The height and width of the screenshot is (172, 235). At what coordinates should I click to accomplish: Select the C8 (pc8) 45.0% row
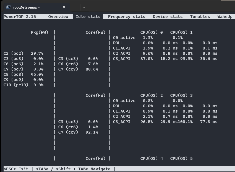(23, 74)
